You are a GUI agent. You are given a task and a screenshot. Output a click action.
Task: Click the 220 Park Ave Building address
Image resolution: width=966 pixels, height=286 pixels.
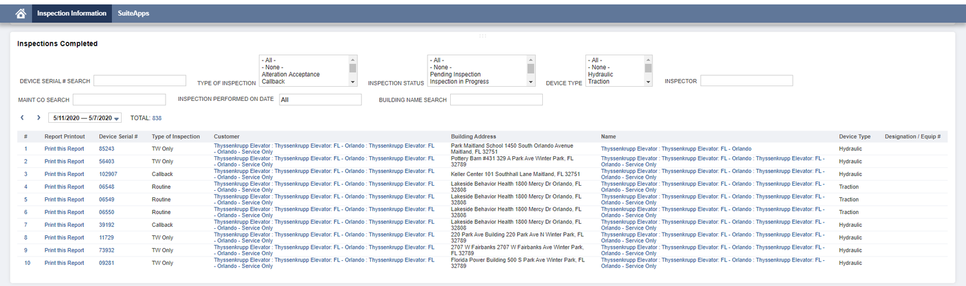coord(517,238)
